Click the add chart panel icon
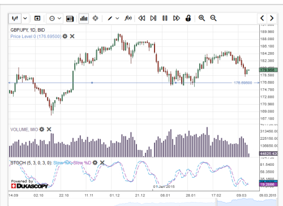The image size is (283, 206). (x=37, y=18)
